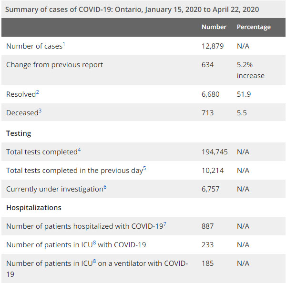Click the 5.2% increase cell
Image resolution: width=286 pixels, height=283 pixels.
click(x=250, y=70)
